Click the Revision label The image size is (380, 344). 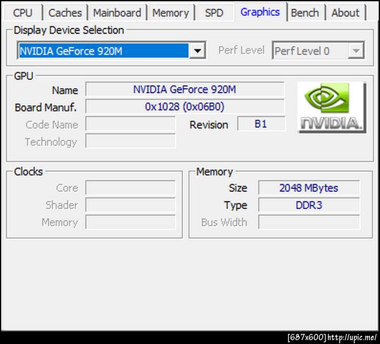click(208, 125)
